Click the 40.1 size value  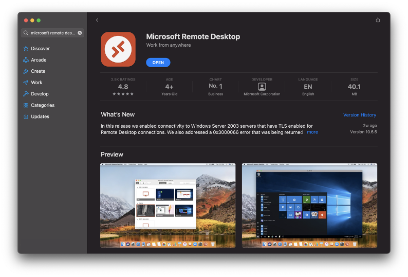coord(354,87)
